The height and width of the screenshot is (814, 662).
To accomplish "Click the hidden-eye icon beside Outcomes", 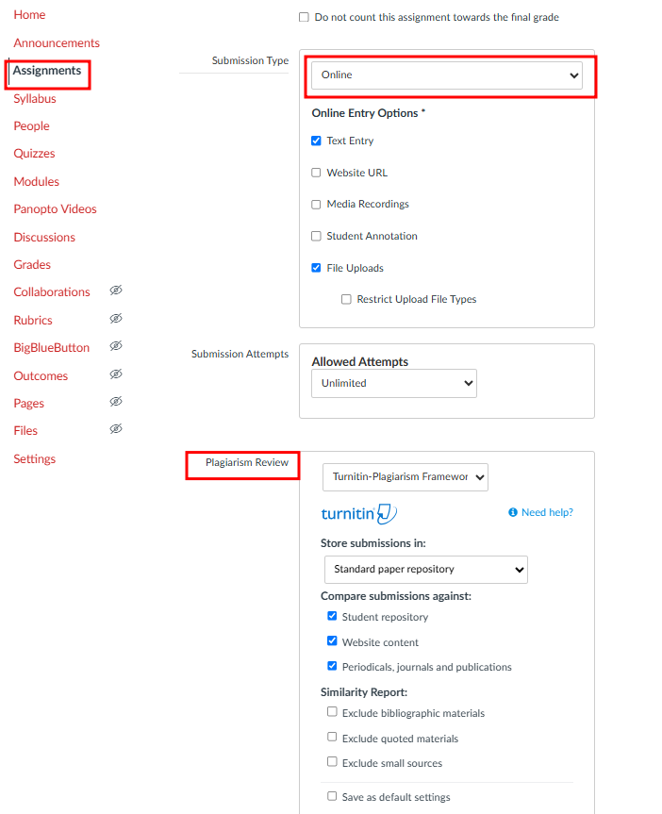I will [116, 374].
